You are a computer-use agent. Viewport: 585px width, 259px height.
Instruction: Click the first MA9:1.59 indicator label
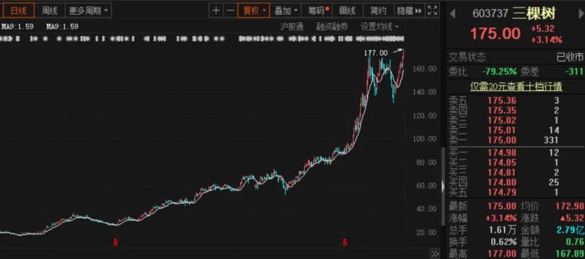point(17,27)
